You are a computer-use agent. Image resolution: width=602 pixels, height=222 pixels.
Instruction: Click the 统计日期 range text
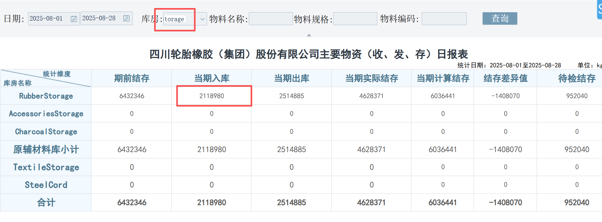pos(509,65)
